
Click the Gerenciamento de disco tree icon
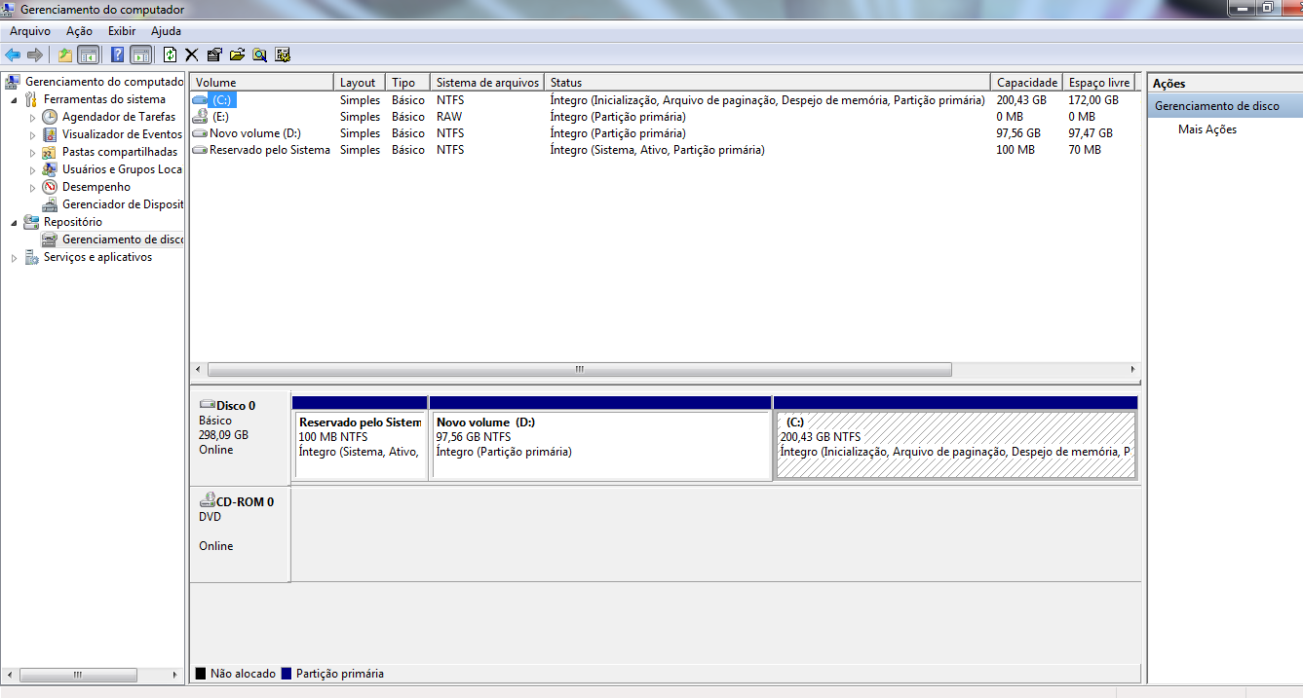50,239
